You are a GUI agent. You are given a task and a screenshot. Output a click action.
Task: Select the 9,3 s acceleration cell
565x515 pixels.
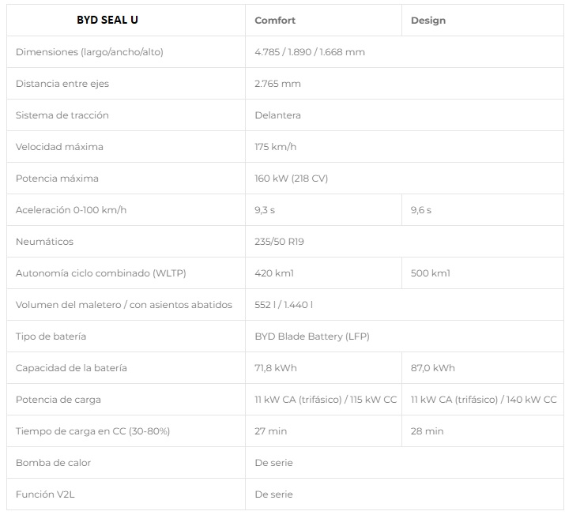pyautogui.click(x=266, y=210)
